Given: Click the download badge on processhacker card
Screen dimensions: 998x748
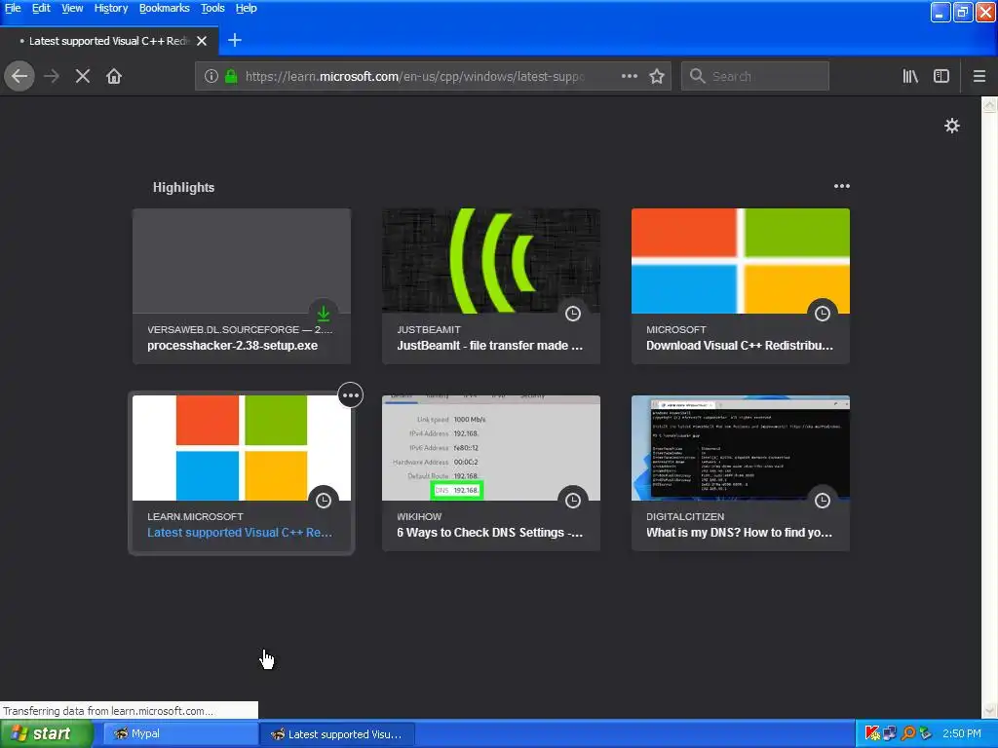Looking at the screenshot, I should click(324, 313).
